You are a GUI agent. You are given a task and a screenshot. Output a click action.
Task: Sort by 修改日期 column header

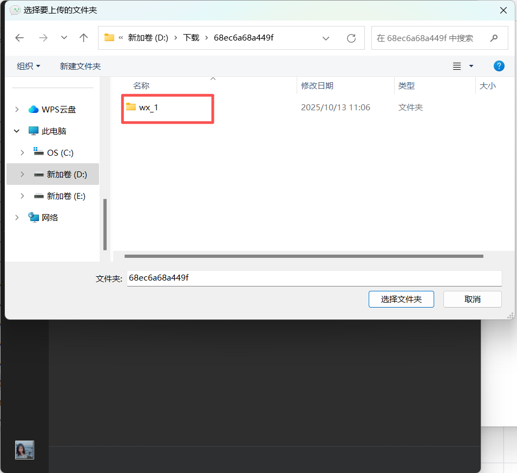click(317, 85)
